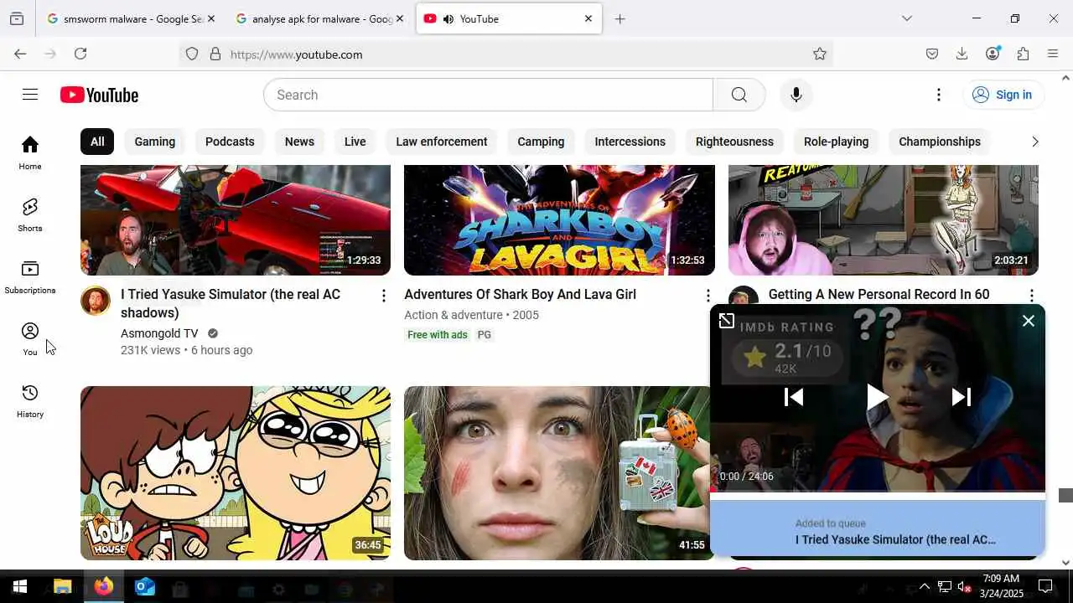Select the Championships filter chip
1073x603 pixels.
tap(940, 142)
